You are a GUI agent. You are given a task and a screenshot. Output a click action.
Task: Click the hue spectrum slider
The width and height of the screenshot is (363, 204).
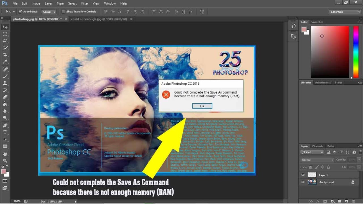click(x=356, y=52)
